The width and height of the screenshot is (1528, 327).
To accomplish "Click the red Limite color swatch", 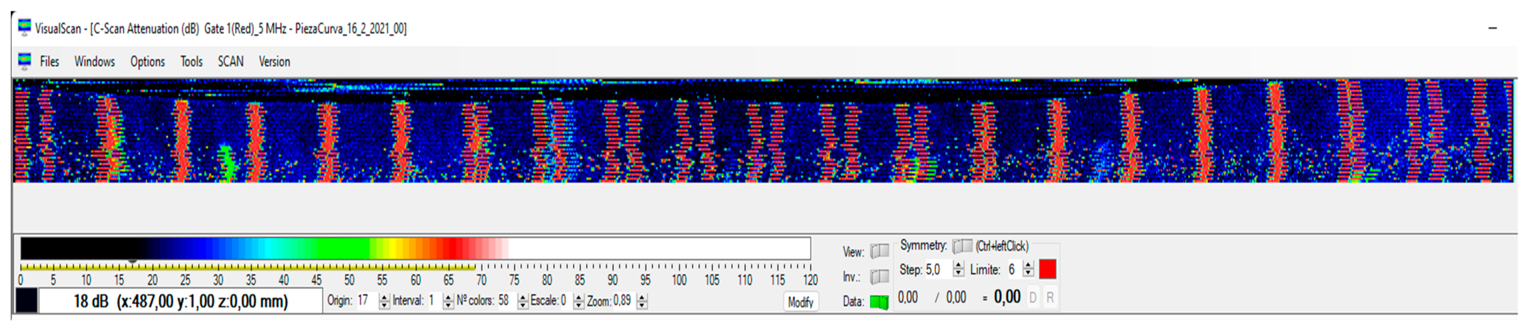I will pyautogui.click(x=1048, y=270).
